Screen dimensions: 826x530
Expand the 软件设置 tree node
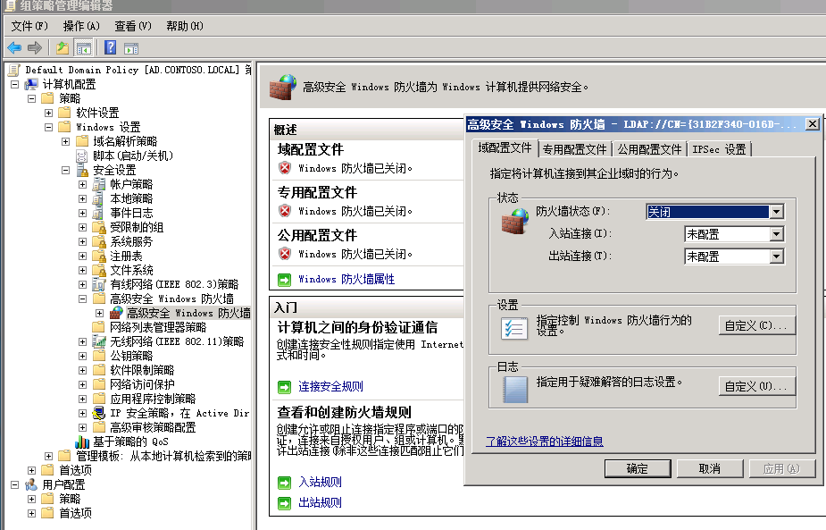48,113
